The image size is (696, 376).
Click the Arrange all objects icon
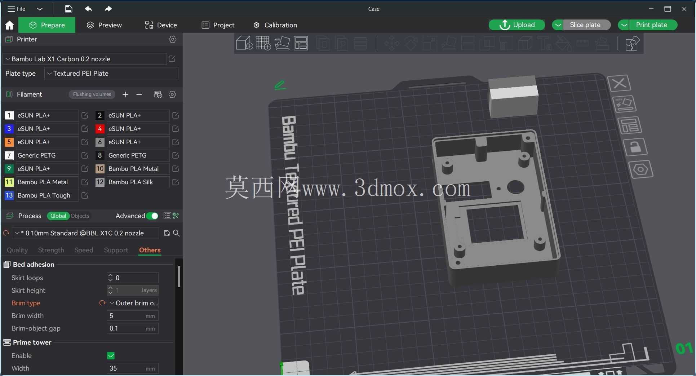tap(301, 43)
